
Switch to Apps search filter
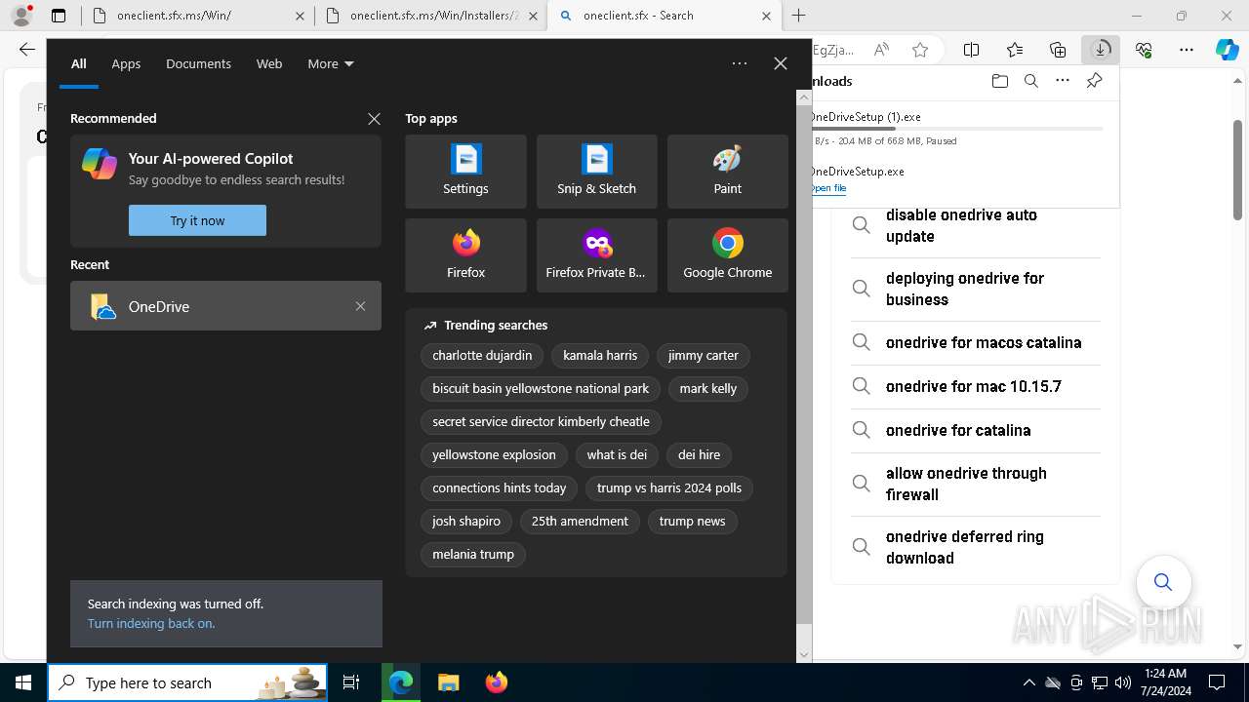(126, 63)
